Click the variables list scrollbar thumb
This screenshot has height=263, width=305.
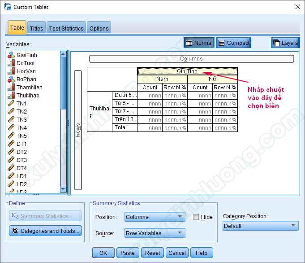[63, 83]
